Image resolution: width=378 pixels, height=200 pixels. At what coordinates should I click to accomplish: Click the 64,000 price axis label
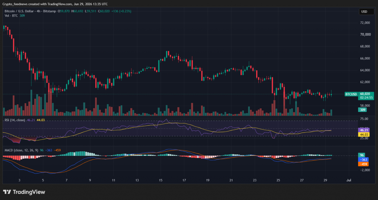click(365, 70)
